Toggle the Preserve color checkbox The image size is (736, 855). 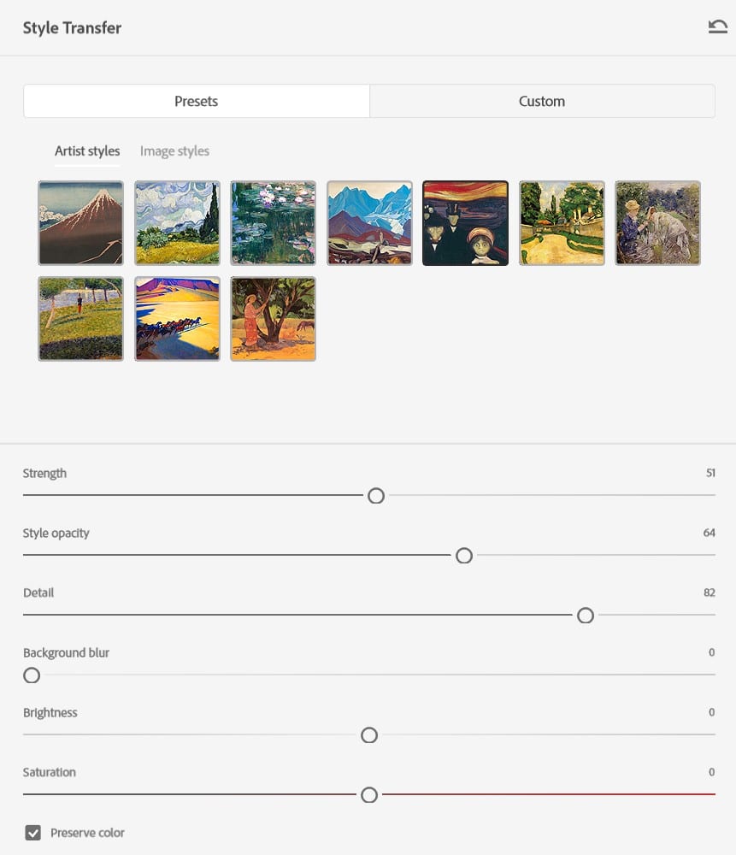[33, 833]
